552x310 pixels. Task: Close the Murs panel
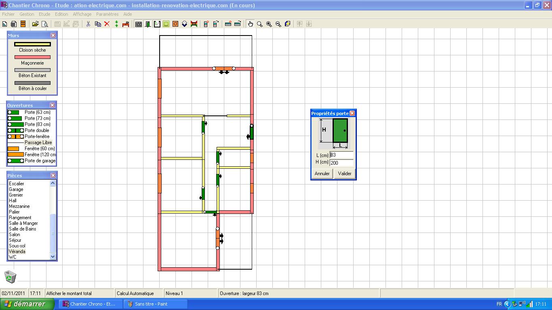53,36
